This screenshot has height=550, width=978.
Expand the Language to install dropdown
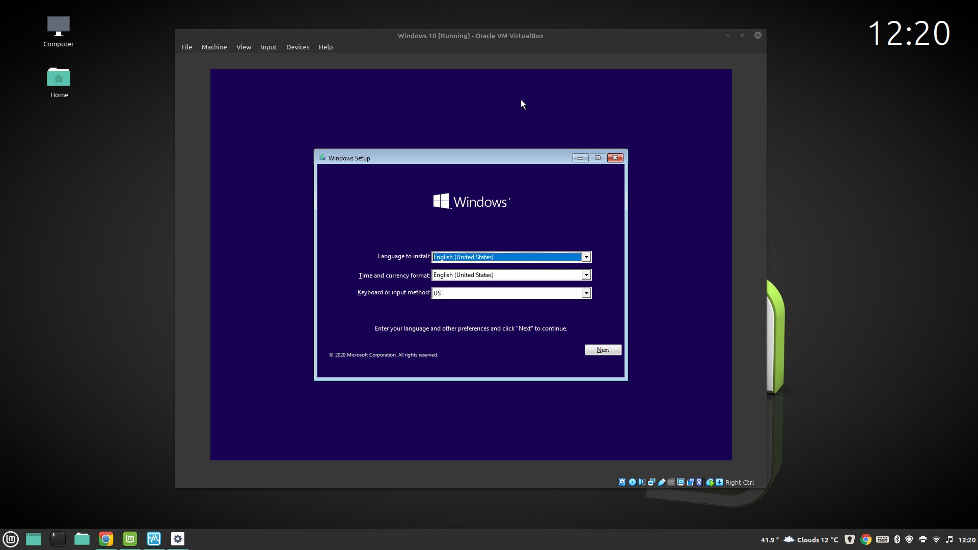(x=586, y=257)
